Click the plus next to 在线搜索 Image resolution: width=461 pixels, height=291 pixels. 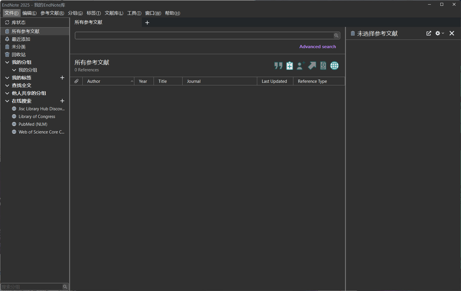62,101
